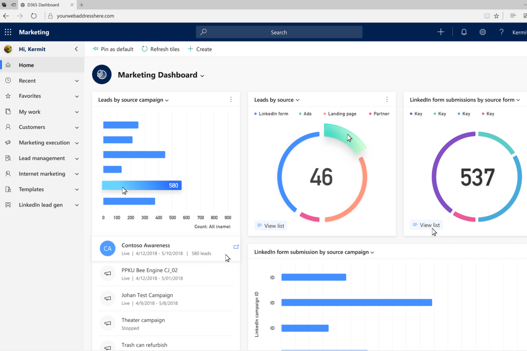Select Internet marketing in the sidebar
Viewport: 527px width, 351px height.
42,174
